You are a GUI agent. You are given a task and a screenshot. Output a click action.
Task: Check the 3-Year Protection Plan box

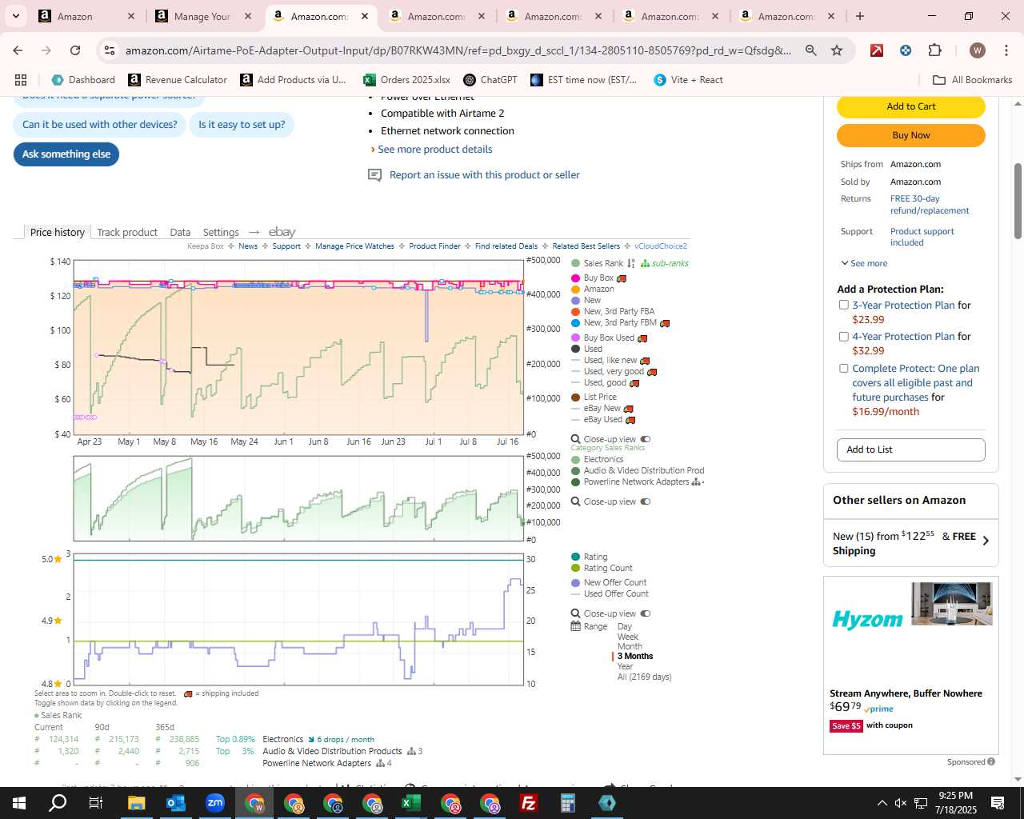point(843,305)
